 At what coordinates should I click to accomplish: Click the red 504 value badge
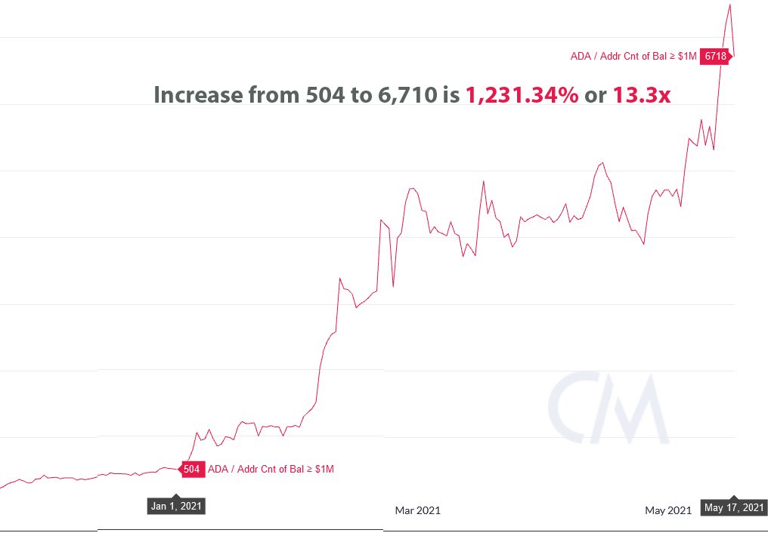(192, 469)
